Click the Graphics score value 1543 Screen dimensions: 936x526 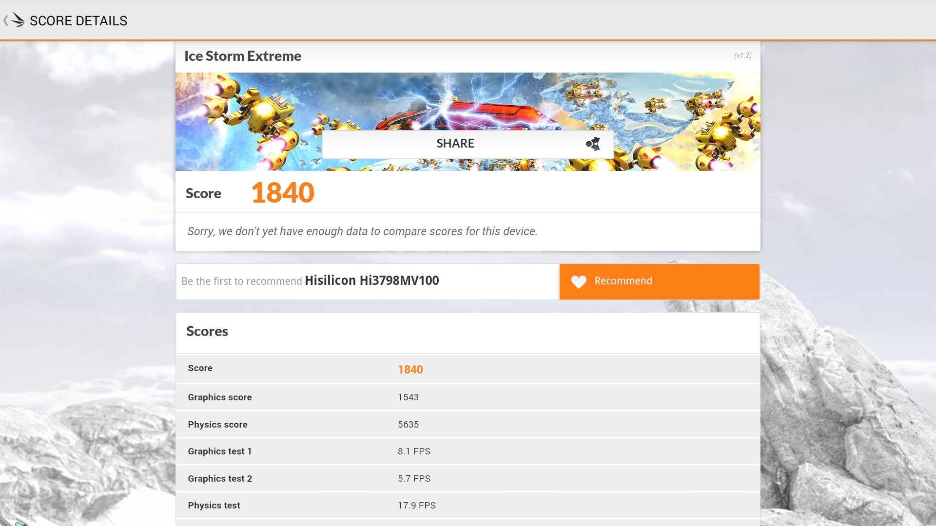coord(409,397)
